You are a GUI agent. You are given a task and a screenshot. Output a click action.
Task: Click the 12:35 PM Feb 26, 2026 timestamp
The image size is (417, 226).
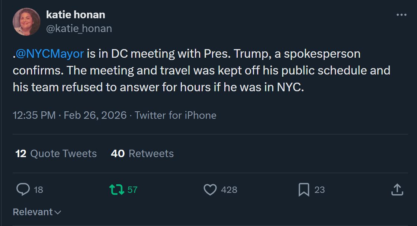pyautogui.click(x=70, y=115)
